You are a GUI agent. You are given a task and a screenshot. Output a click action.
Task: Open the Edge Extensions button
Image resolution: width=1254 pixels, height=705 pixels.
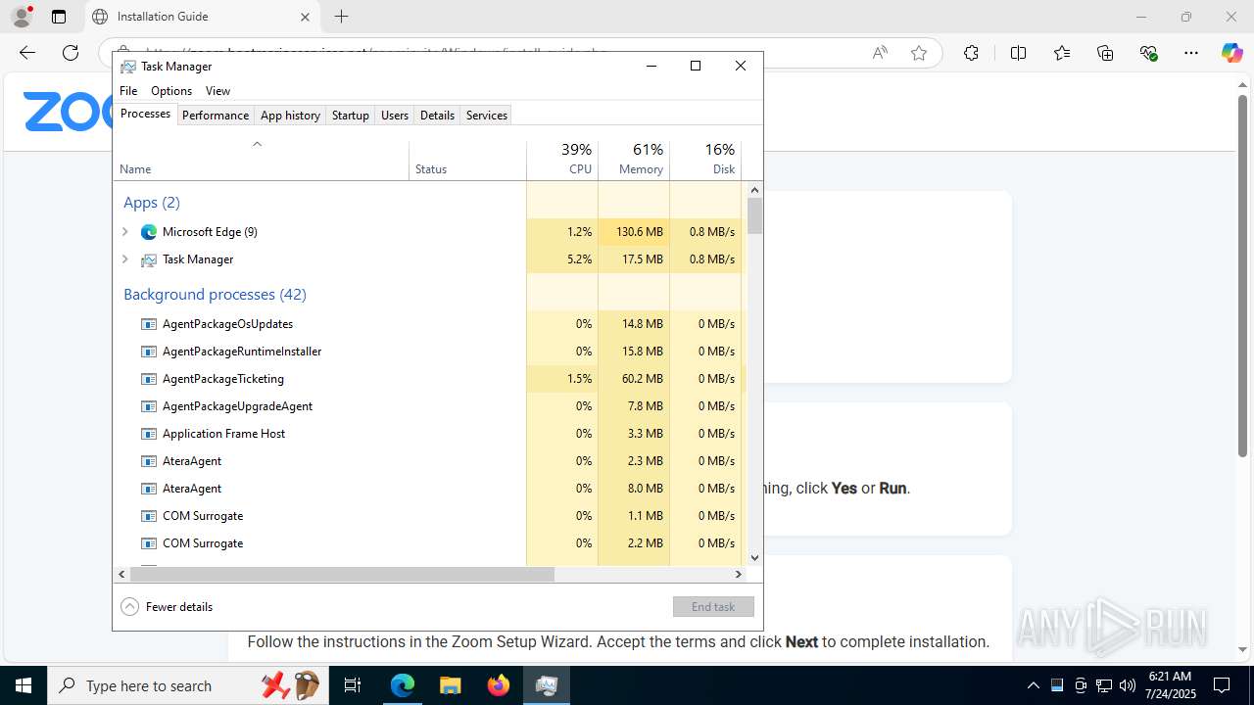coord(971,53)
